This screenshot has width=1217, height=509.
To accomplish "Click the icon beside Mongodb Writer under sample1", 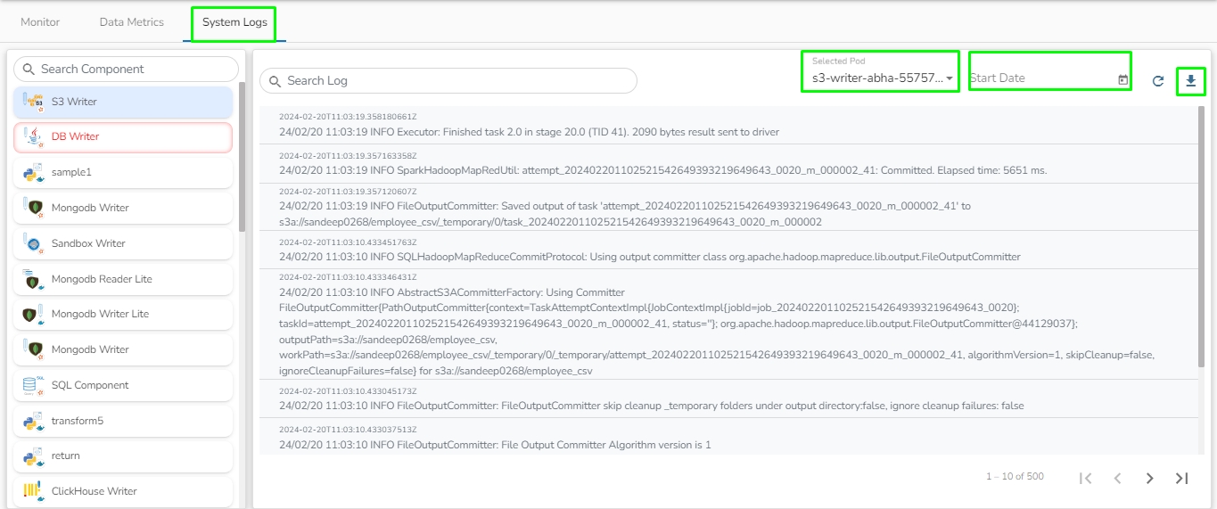I will [x=34, y=208].
